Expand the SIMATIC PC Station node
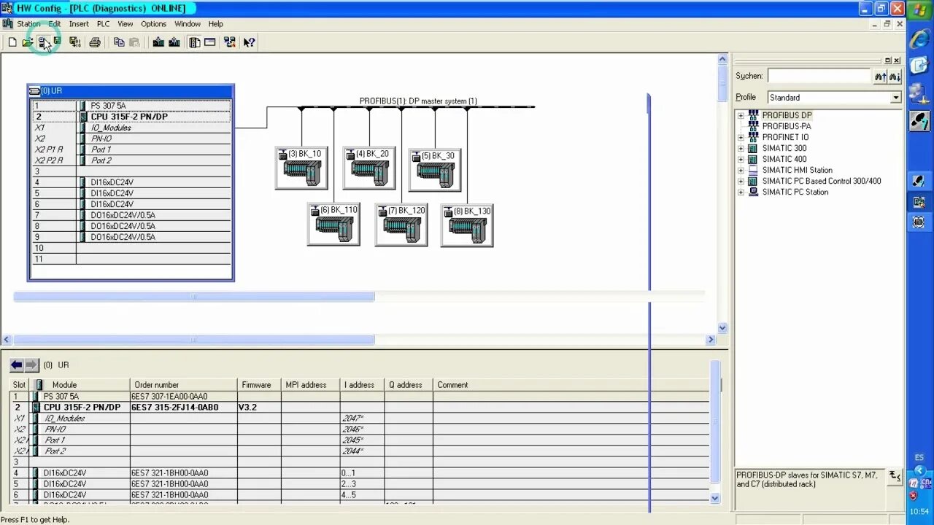This screenshot has height=525, width=934. [741, 192]
